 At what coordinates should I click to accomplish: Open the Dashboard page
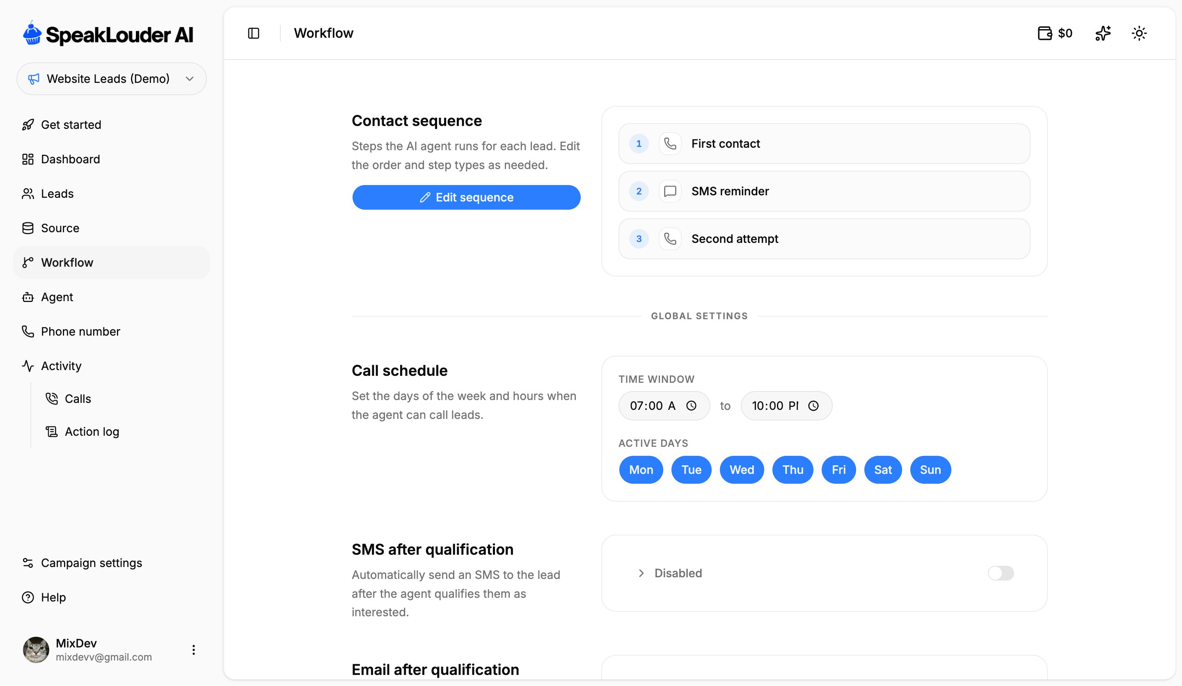[112, 159]
